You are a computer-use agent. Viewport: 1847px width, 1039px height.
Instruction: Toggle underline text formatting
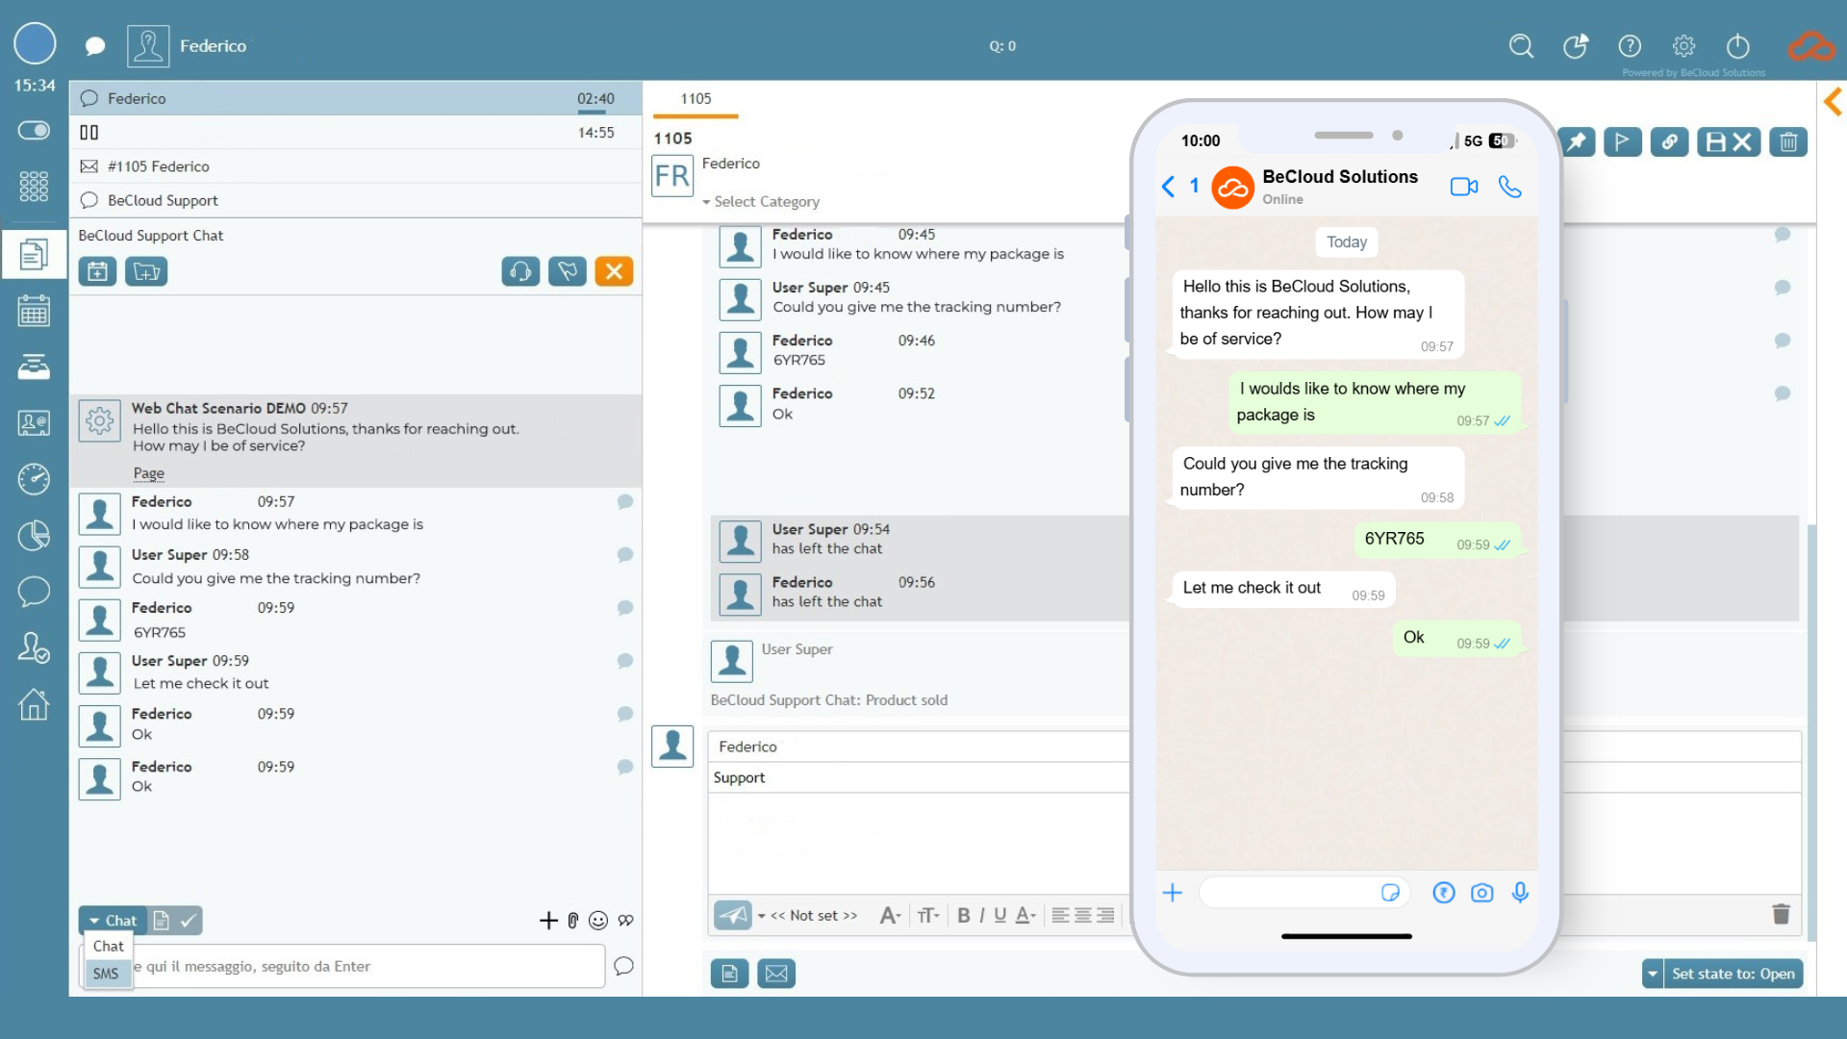999,916
